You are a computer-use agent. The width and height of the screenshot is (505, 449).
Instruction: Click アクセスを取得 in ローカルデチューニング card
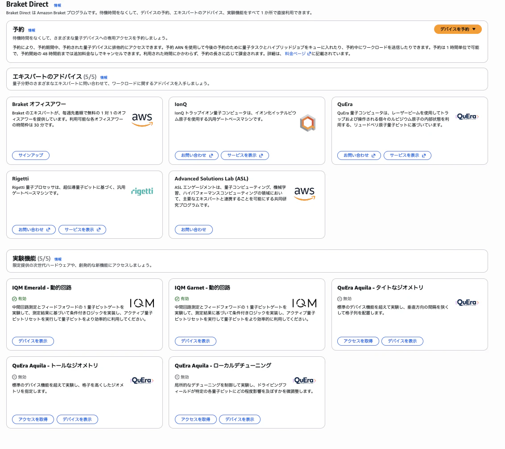pos(195,420)
